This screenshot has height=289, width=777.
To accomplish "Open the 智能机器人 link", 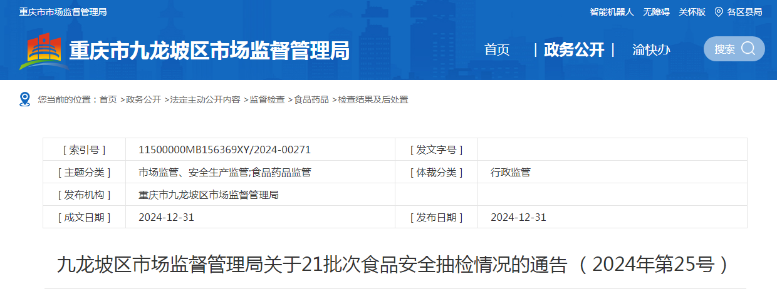I will pyautogui.click(x=612, y=12).
